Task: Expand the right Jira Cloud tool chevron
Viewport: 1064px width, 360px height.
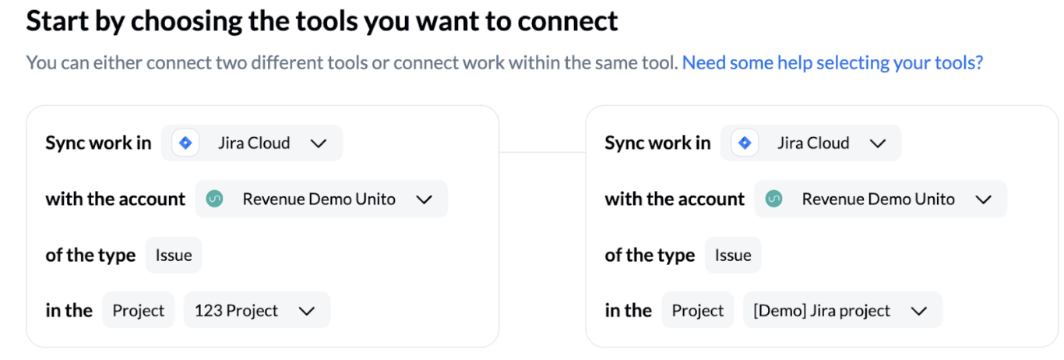Action: [x=878, y=143]
